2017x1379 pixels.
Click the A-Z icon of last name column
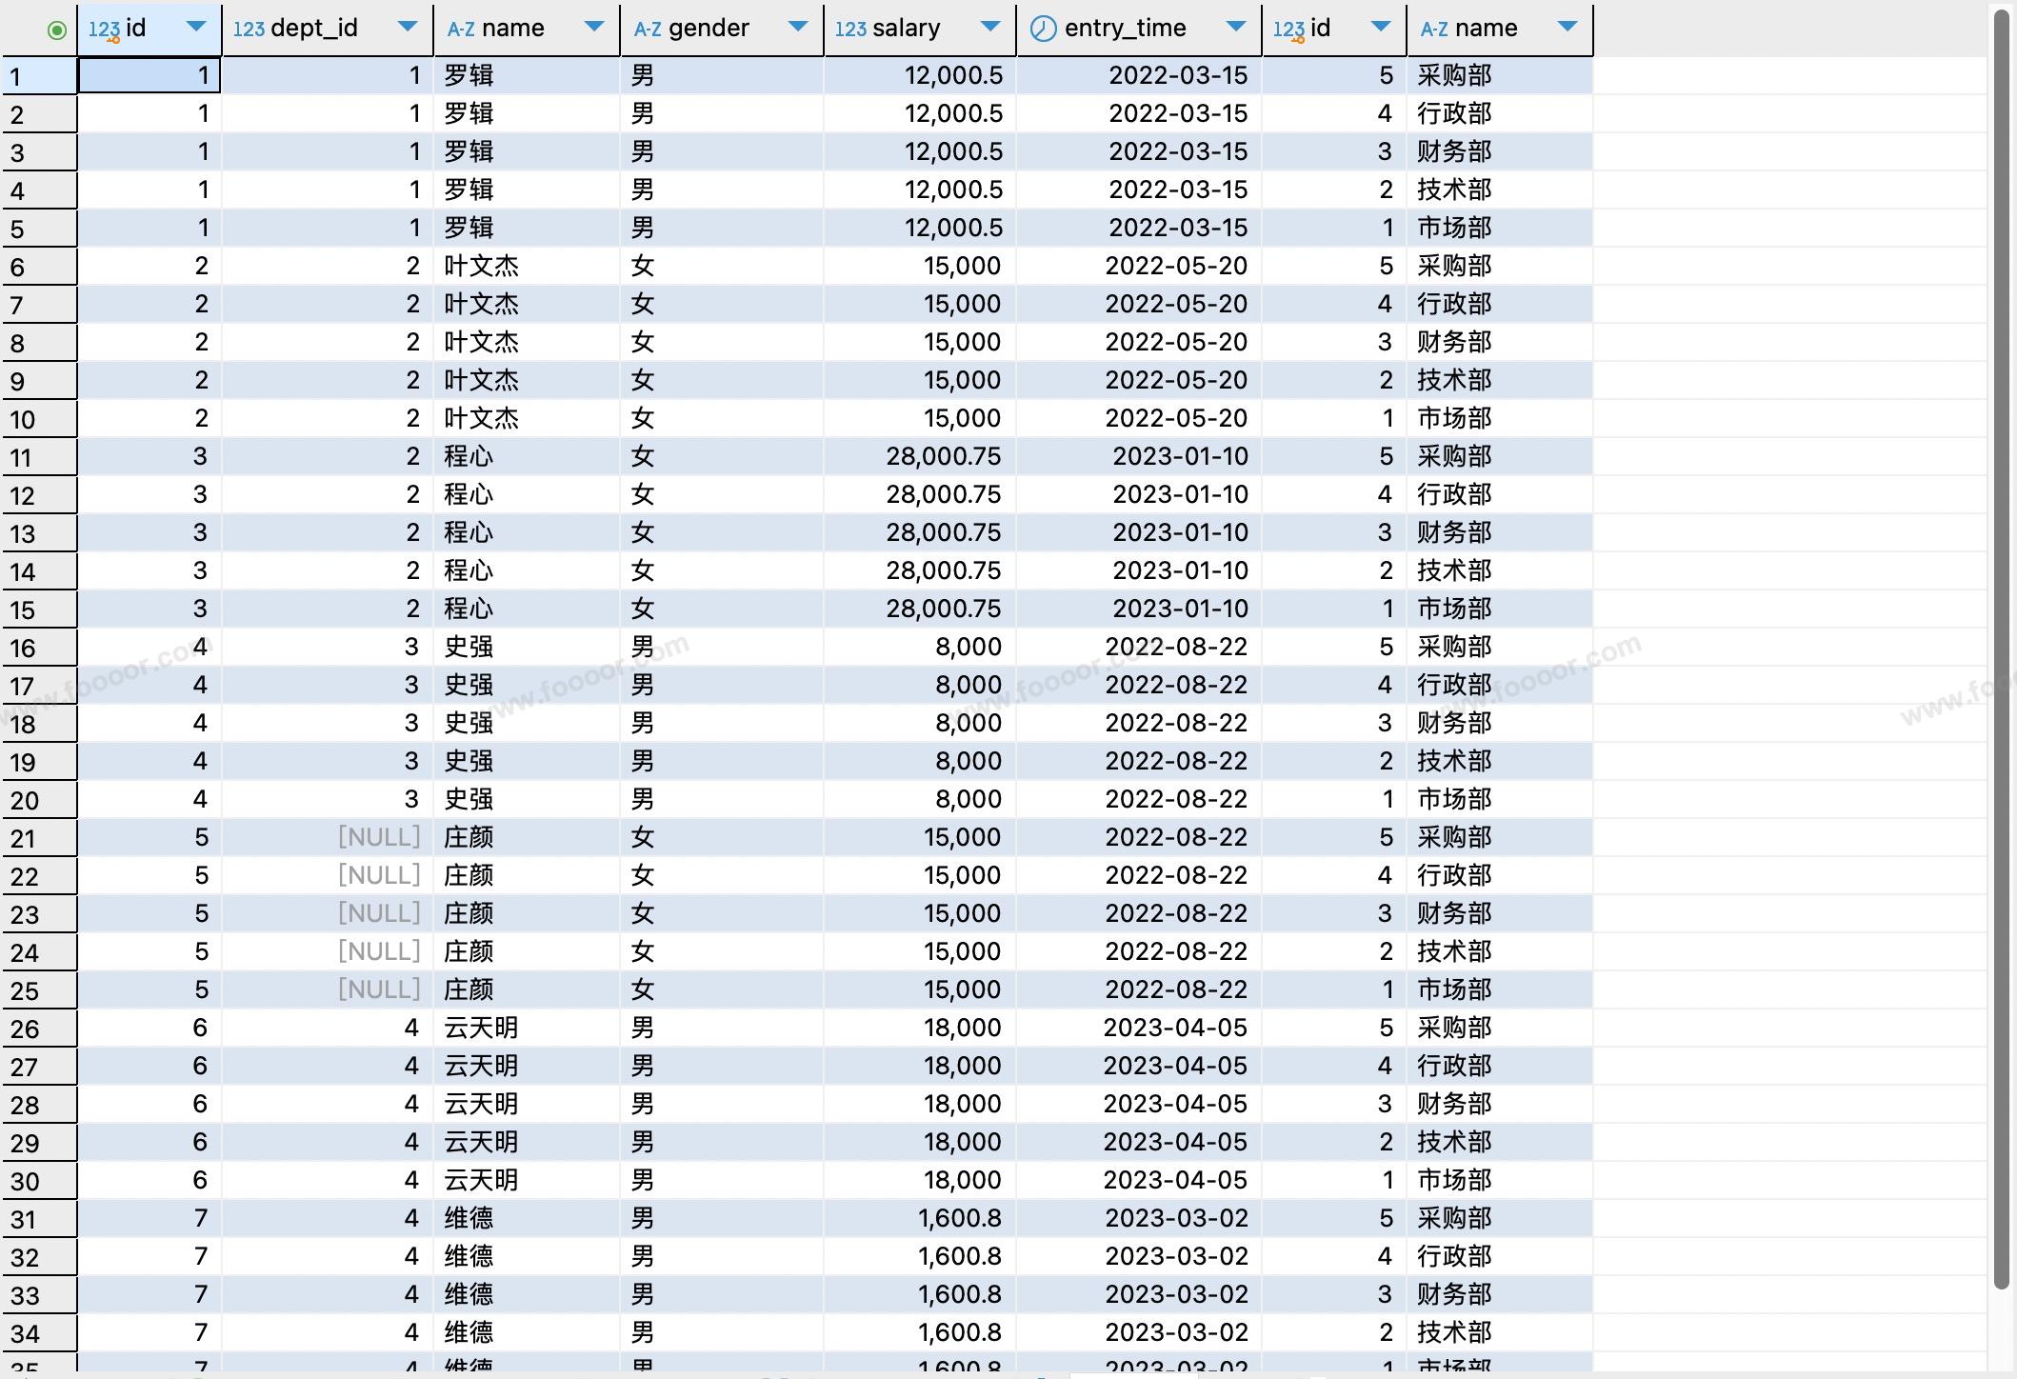1434,30
